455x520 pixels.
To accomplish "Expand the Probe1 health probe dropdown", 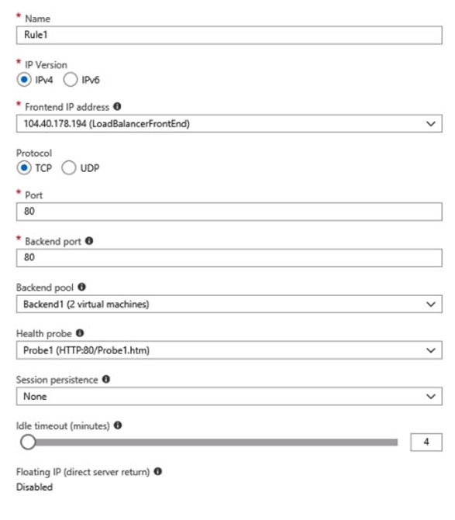I will click(x=229, y=350).
